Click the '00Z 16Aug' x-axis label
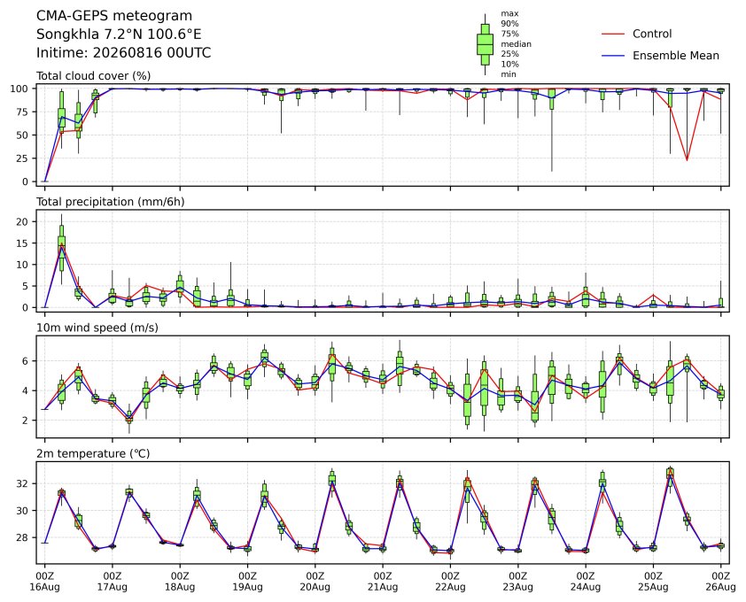 [x=44, y=582]
